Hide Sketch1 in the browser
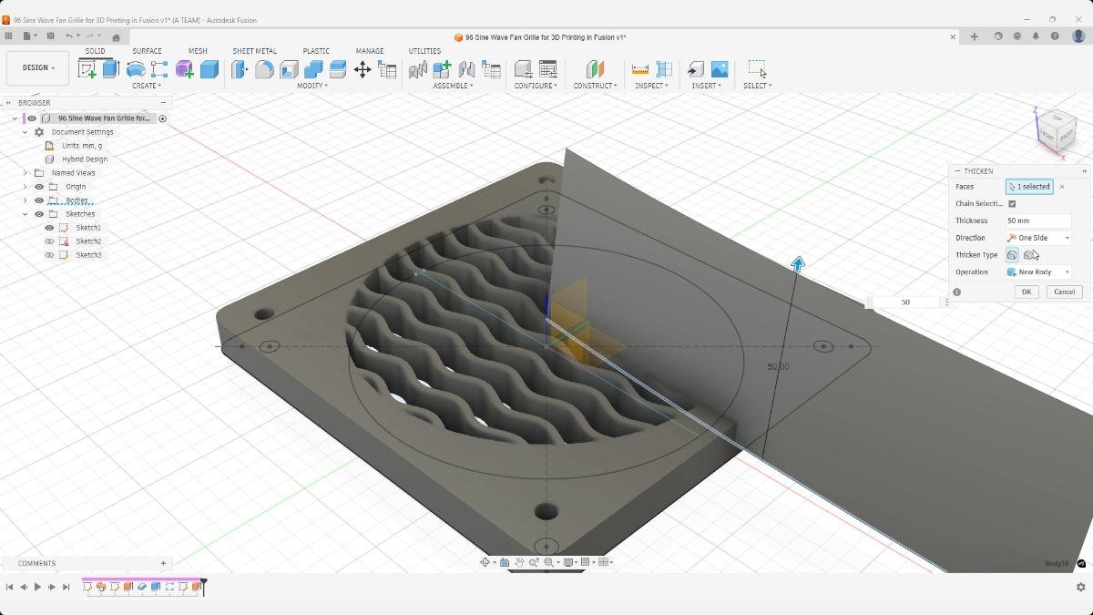Image resolution: width=1093 pixels, height=615 pixels. (x=50, y=227)
